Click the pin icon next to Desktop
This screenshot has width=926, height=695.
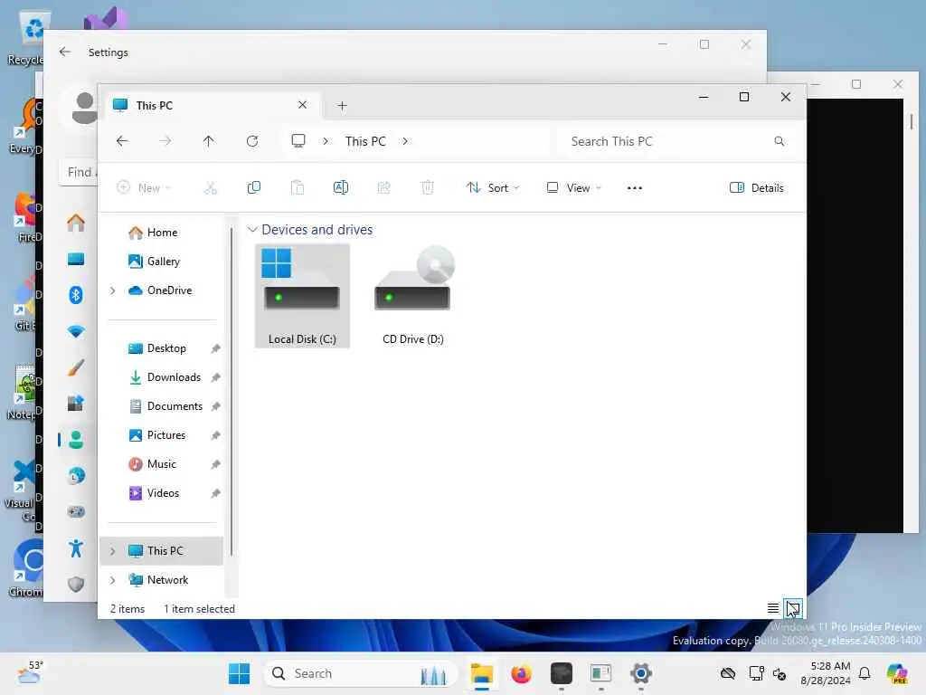(215, 348)
